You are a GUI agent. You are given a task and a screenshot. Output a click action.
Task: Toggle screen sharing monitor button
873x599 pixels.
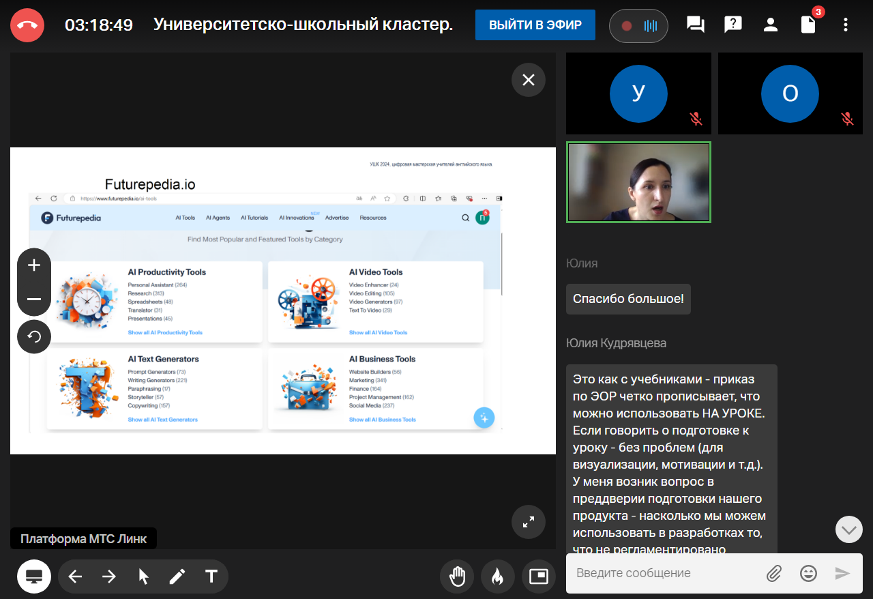click(x=34, y=576)
